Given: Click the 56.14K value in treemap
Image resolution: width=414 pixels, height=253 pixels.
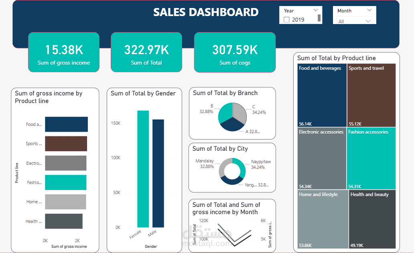Looking at the screenshot, I should click(x=305, y=124).
